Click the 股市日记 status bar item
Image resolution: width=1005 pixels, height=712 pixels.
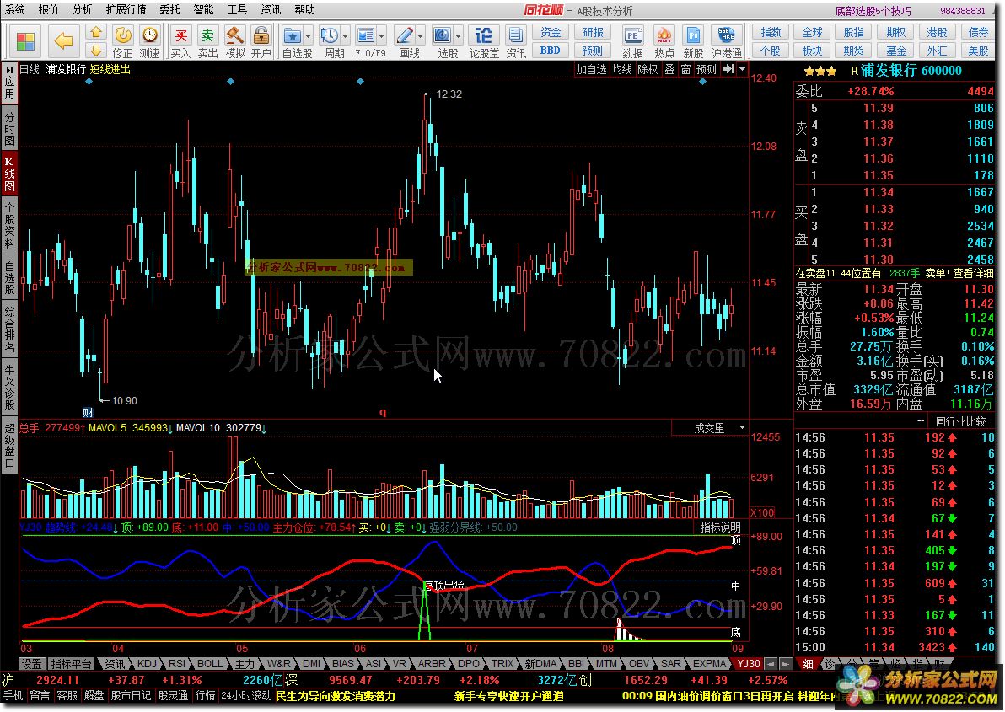click(x=131, y=695)
